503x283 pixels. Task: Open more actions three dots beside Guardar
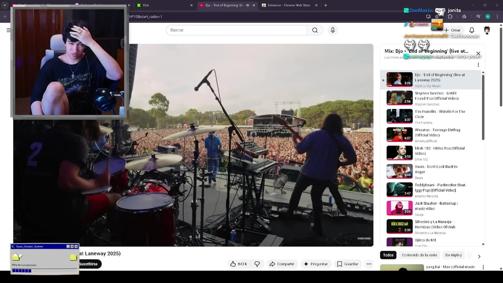pyautogui.click(x=369, y=264)
